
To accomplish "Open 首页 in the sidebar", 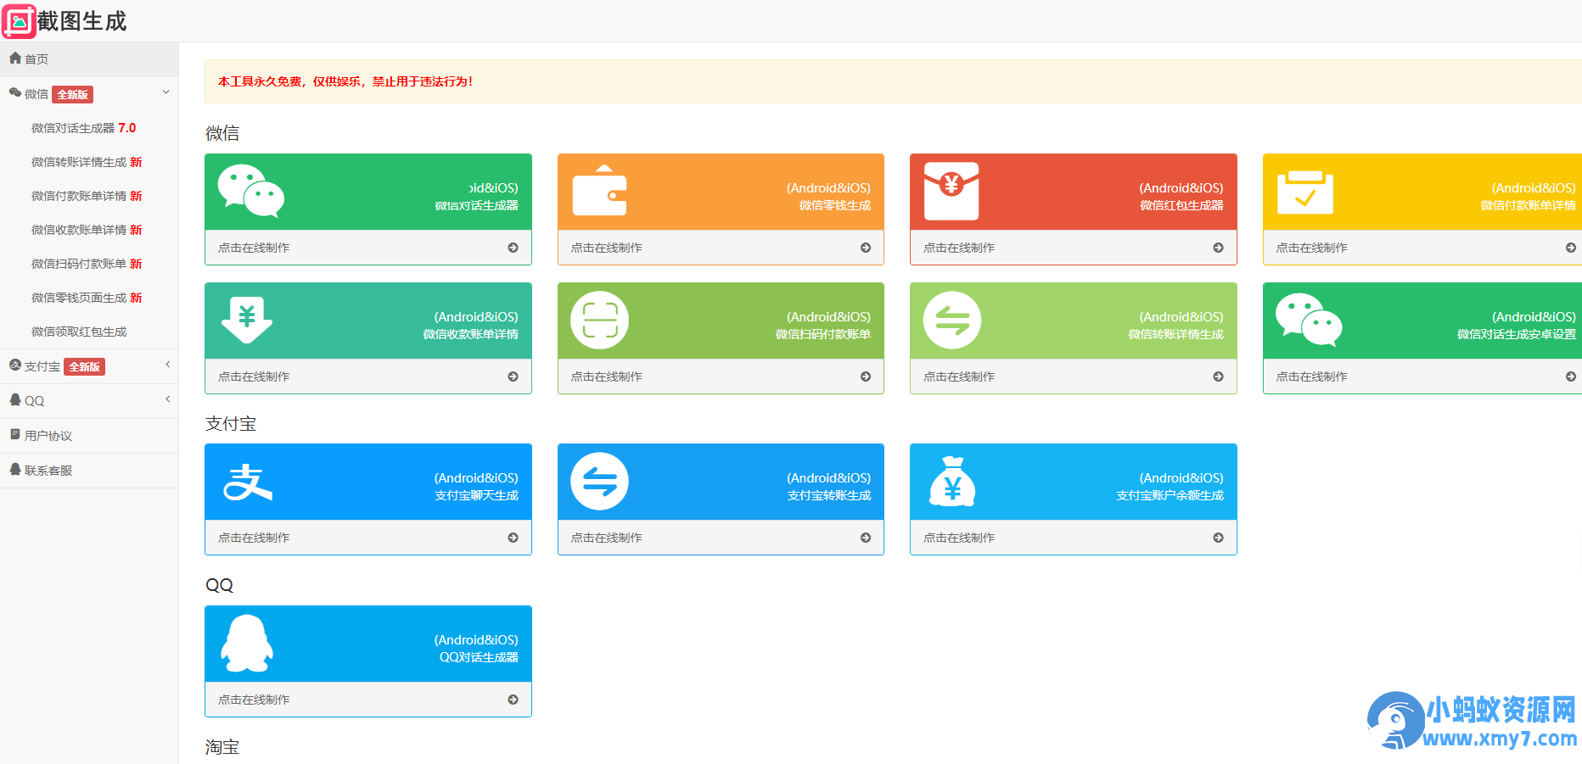I will 36,59.
